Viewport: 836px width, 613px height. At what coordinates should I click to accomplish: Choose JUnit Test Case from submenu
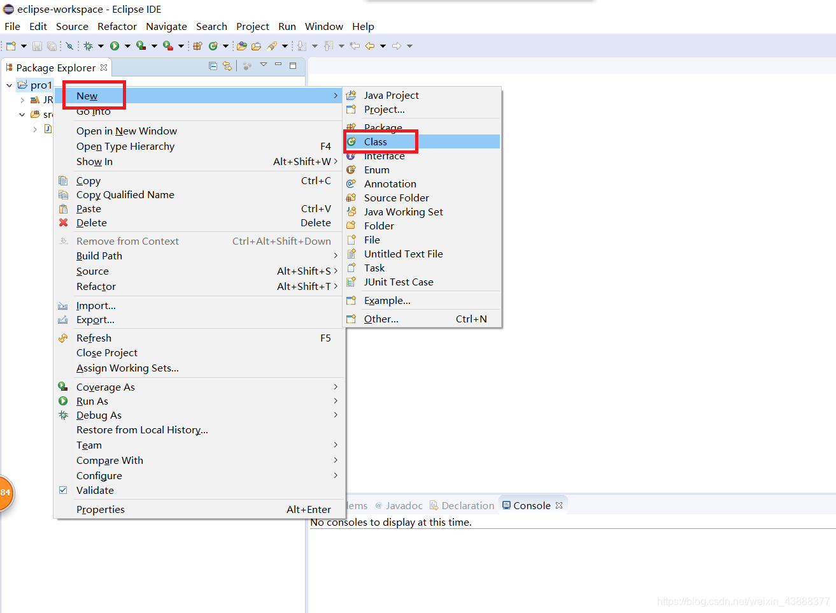tap(422, 282)
